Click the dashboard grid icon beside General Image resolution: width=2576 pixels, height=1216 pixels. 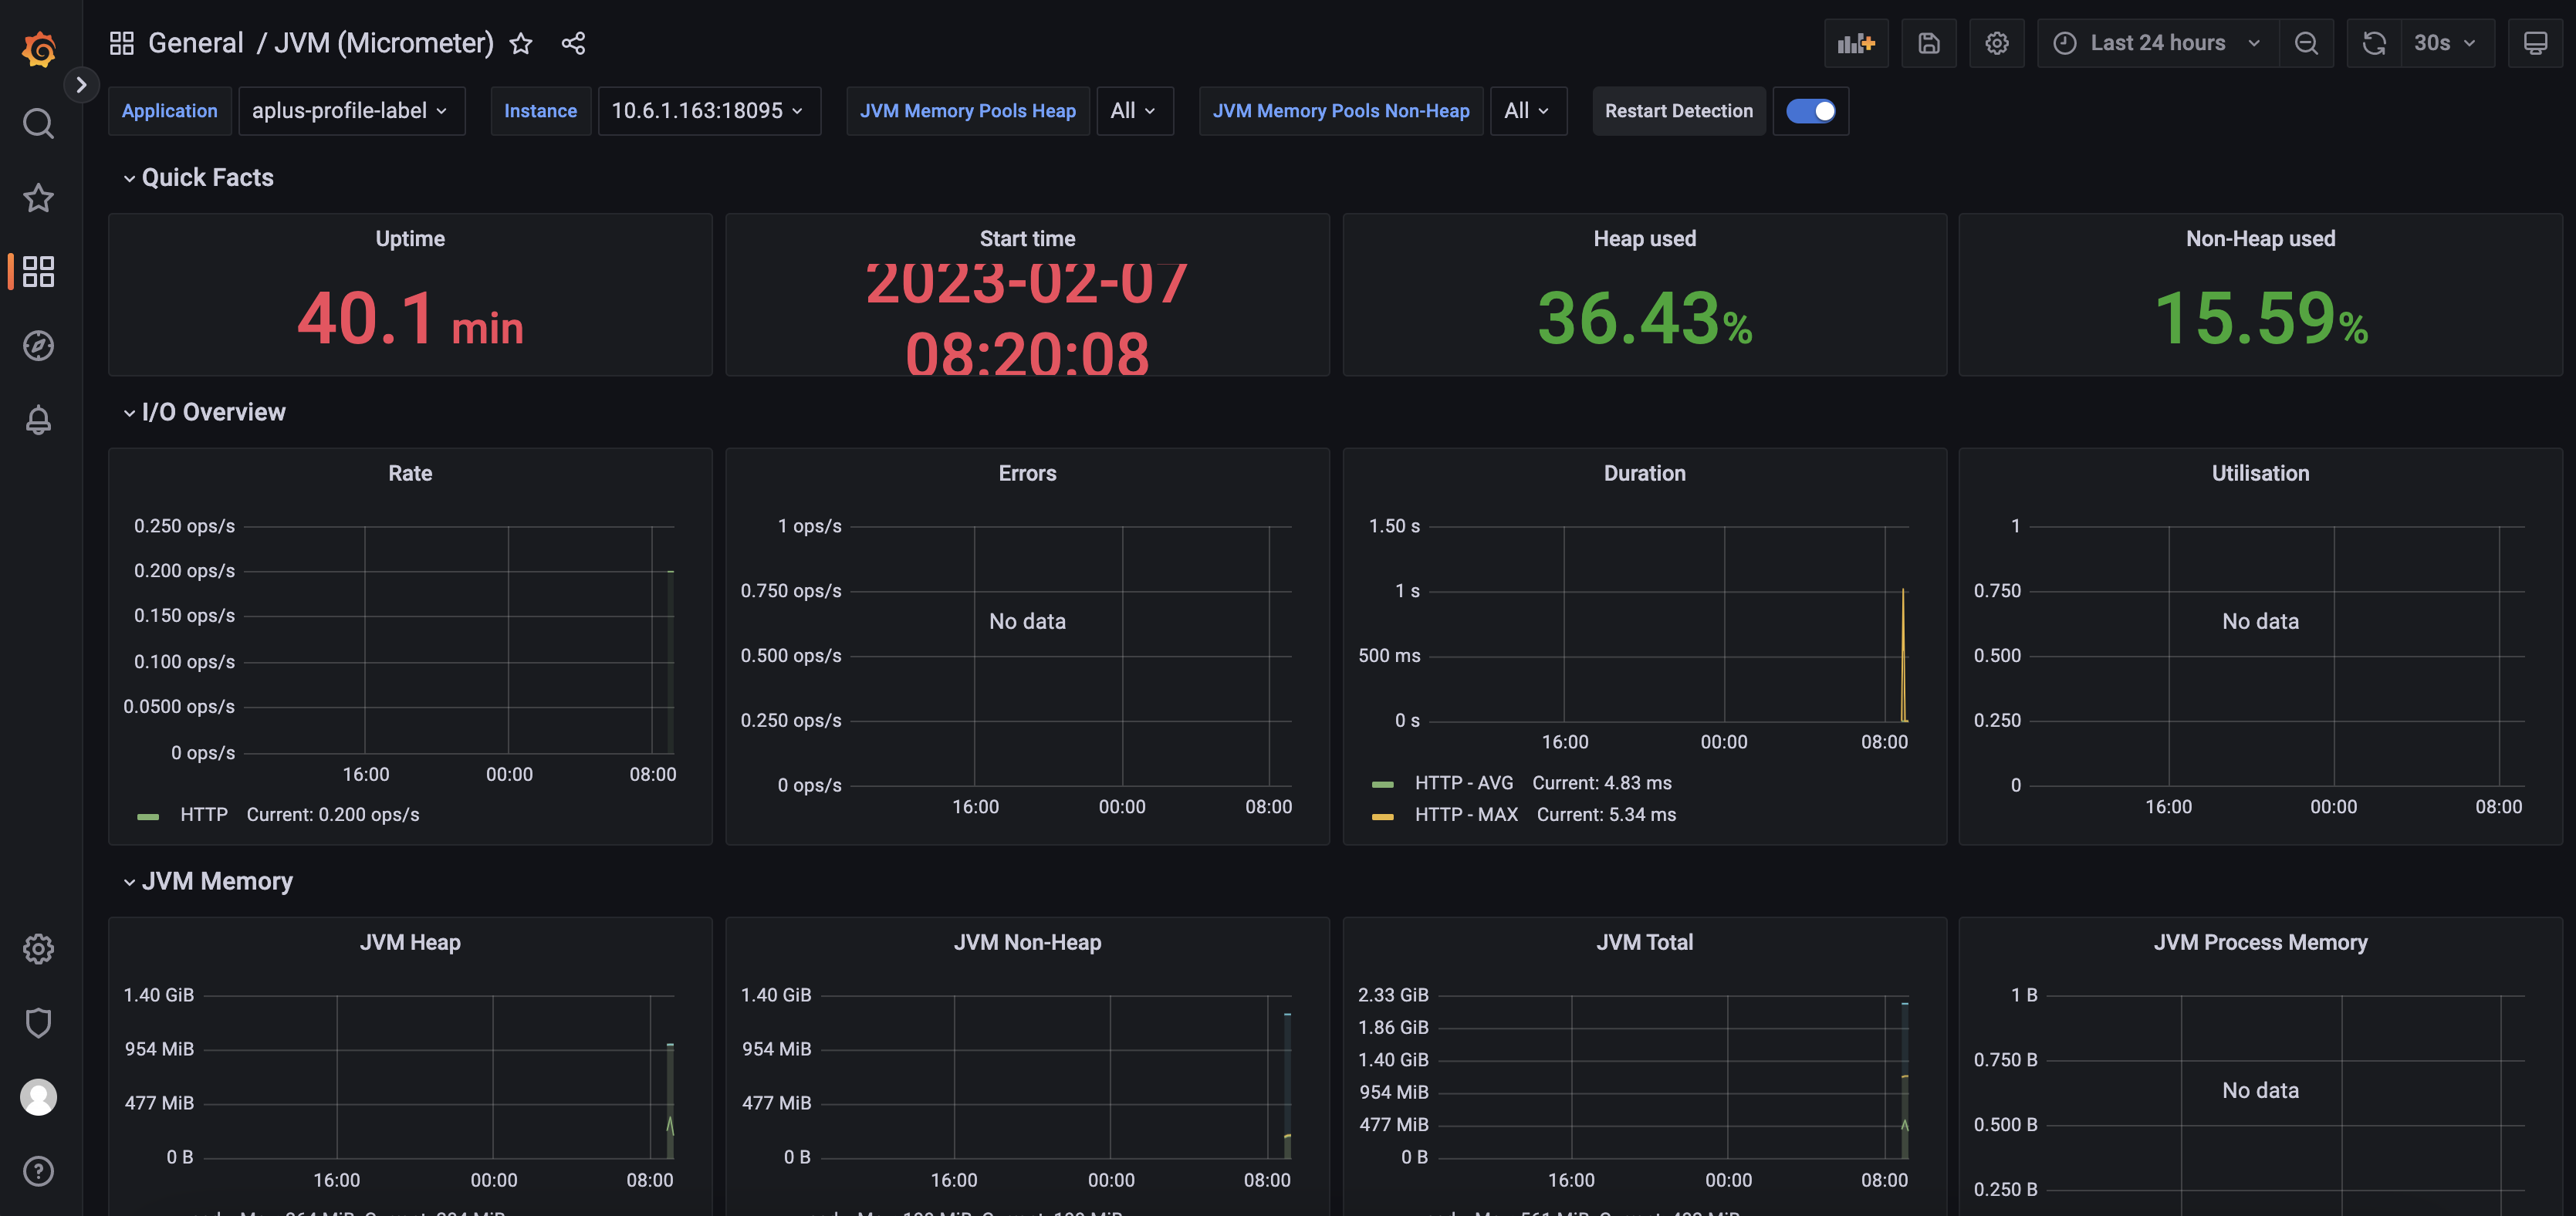[122, 43]
